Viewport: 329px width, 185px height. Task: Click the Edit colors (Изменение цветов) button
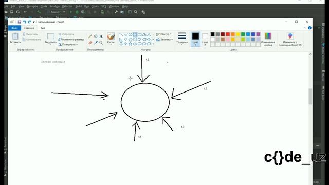pos(268,39)
